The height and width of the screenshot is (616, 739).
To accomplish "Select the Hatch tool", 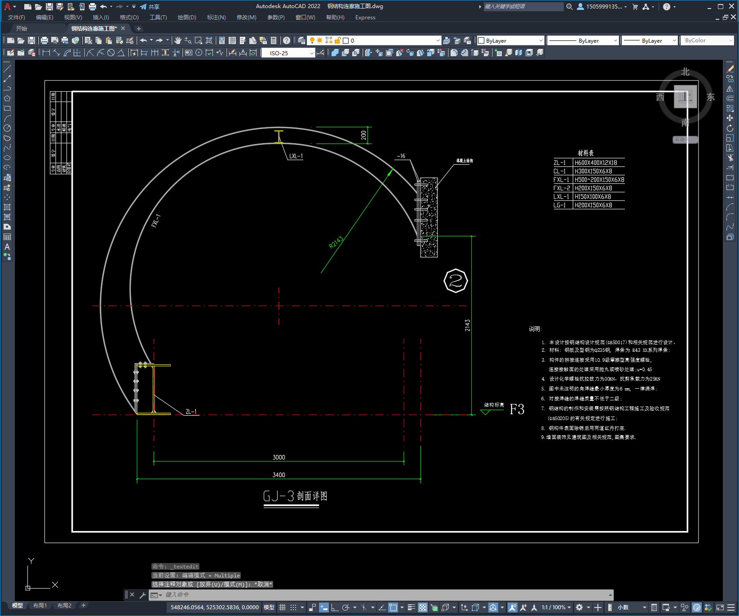I will 7,207.
